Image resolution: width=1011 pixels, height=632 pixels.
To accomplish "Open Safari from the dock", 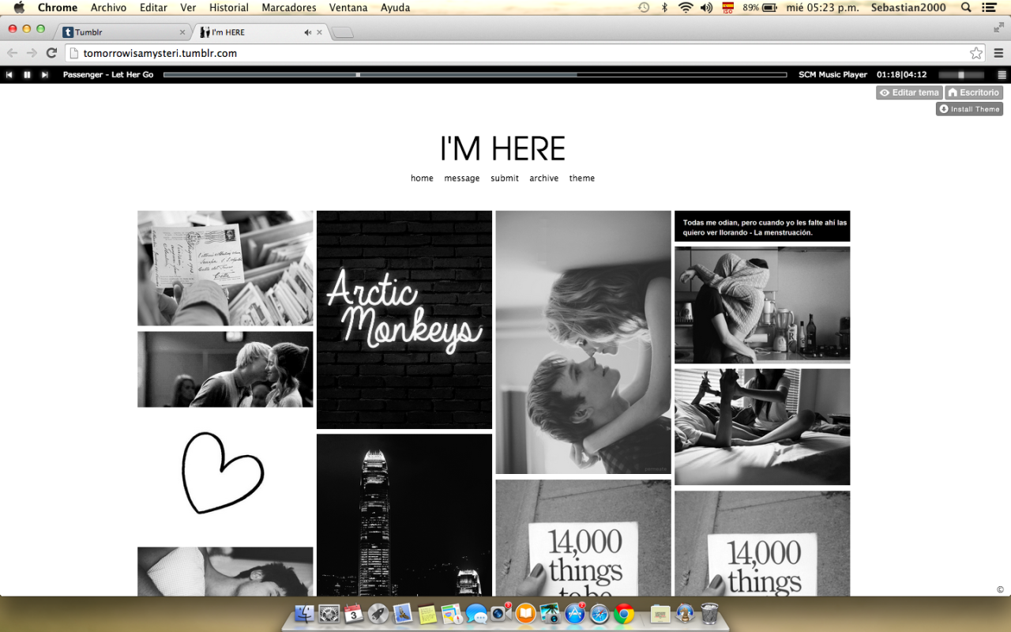I will point(599,613).
